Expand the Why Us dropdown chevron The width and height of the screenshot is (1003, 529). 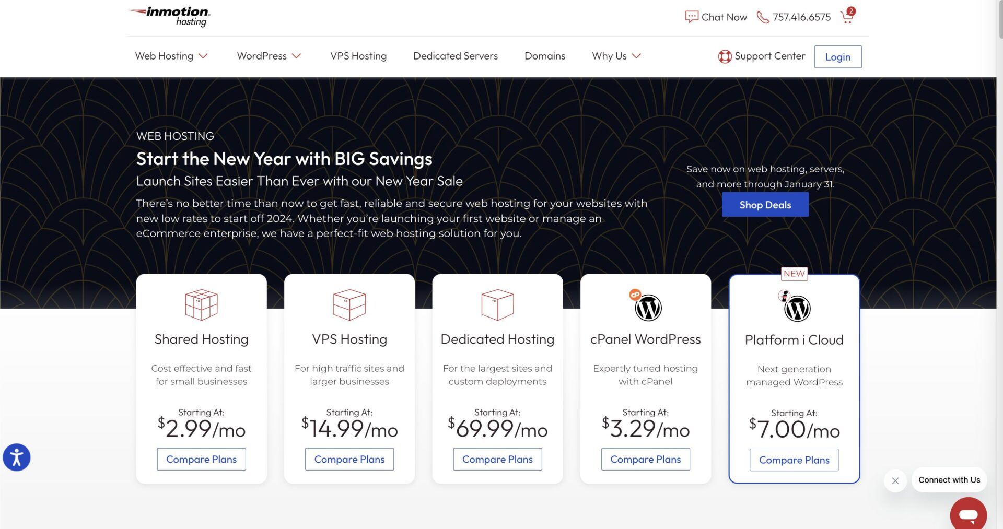tap(636, 56)
